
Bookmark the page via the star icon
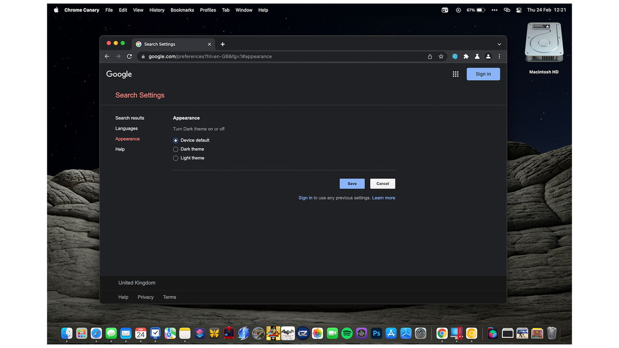coord(441,56)
